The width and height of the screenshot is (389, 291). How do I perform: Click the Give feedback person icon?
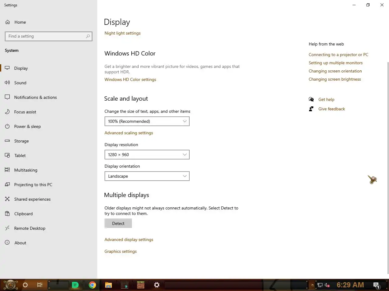pos(311,109)
